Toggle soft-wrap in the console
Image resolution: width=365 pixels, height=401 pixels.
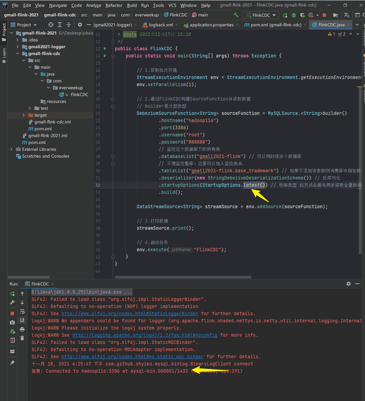click(22, 311)
